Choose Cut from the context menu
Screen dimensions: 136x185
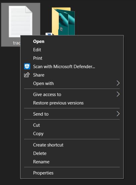[x=72, y=125]
